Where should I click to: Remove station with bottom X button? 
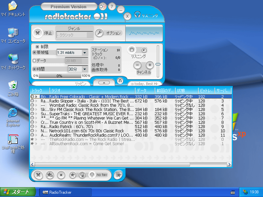pos(38,175)
